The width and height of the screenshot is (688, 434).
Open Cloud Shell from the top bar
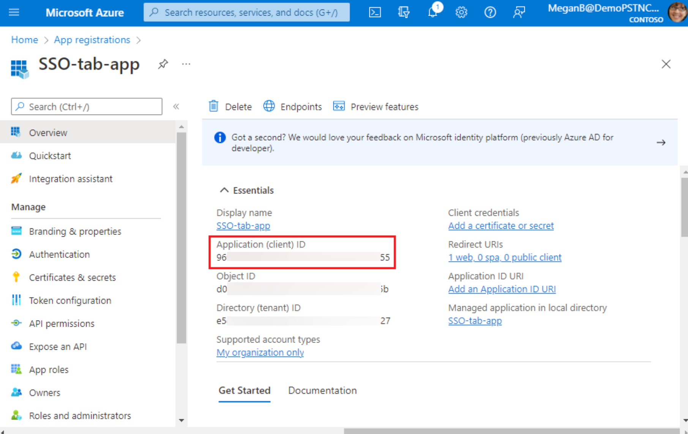375,13
